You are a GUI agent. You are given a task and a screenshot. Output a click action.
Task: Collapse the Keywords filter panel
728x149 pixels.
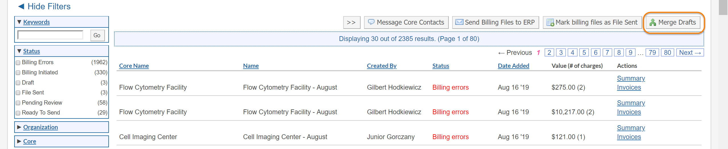click(x=19, y=22)
